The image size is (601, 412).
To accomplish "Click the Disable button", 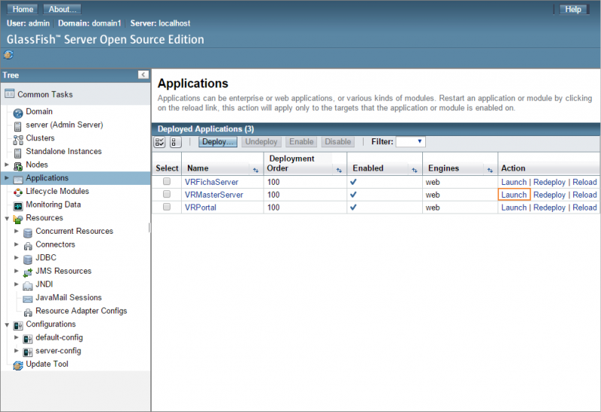I will 337,142.
